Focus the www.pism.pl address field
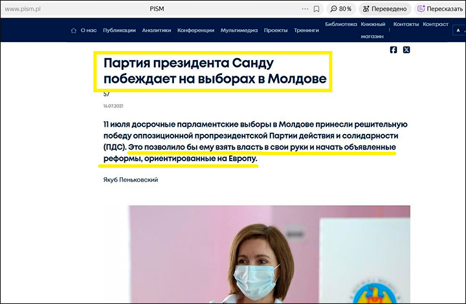Viewport: 466px width, 304px height. [x=23, y=9]
